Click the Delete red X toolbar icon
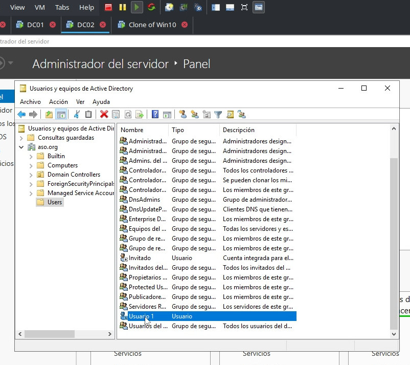Image resolution: width=410 pixels, height=365 pixels. pyautogui.click(x=104, y=115)
